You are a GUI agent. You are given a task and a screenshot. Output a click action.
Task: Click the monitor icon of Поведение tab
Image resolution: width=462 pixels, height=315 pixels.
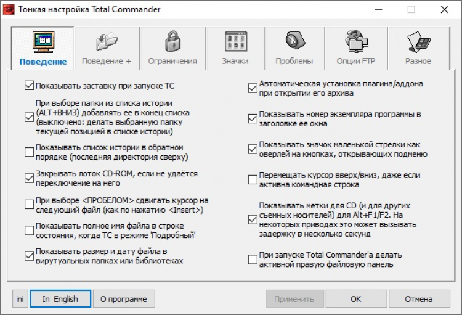tap(43, 43)
